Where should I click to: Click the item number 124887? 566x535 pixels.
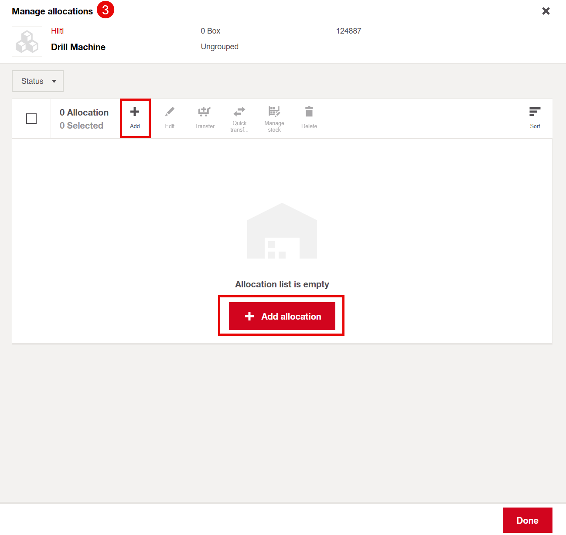(x=348, y=31)
